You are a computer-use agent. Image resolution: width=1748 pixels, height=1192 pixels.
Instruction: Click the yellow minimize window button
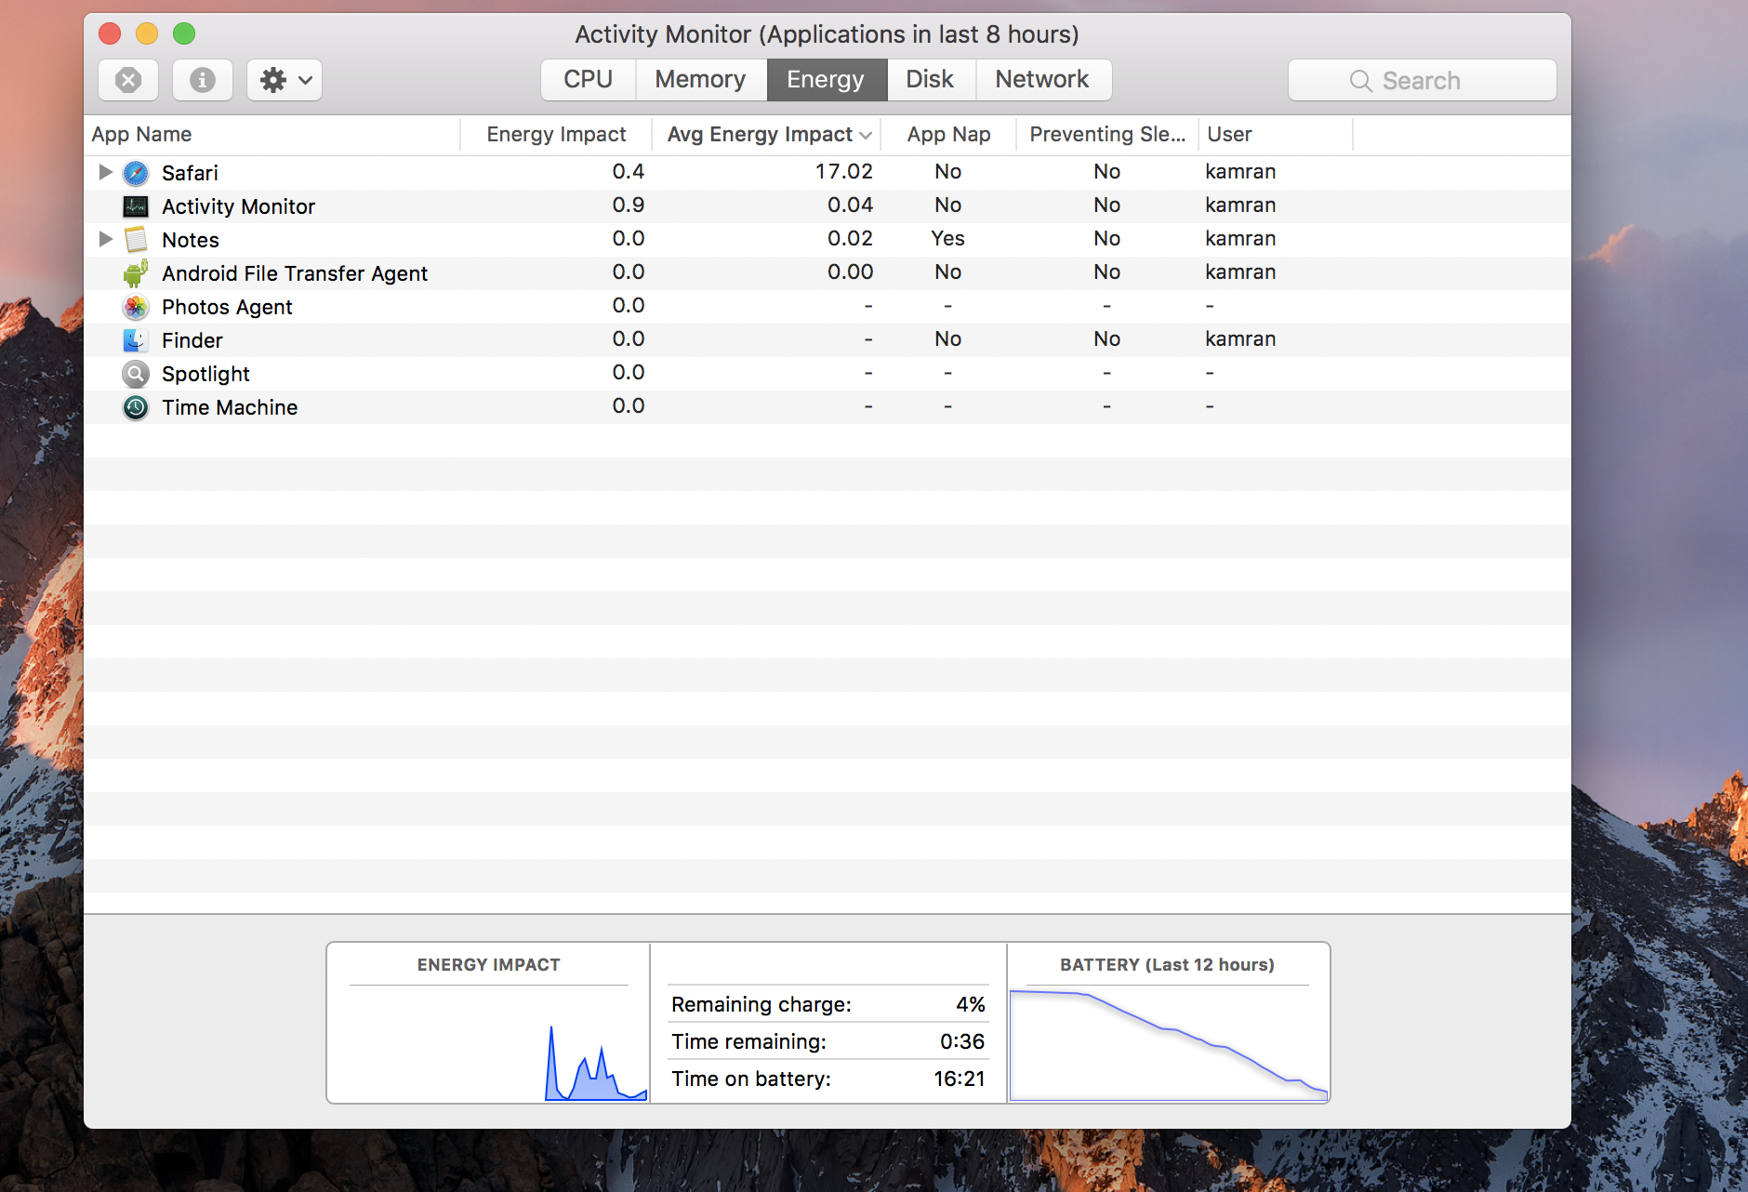tap(147, 34)
